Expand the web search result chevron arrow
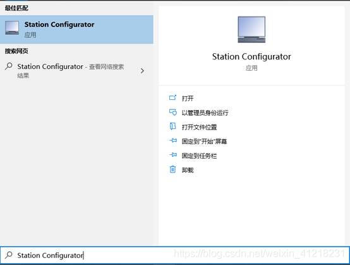Viewport: 350px width, 265px height. 142,71
